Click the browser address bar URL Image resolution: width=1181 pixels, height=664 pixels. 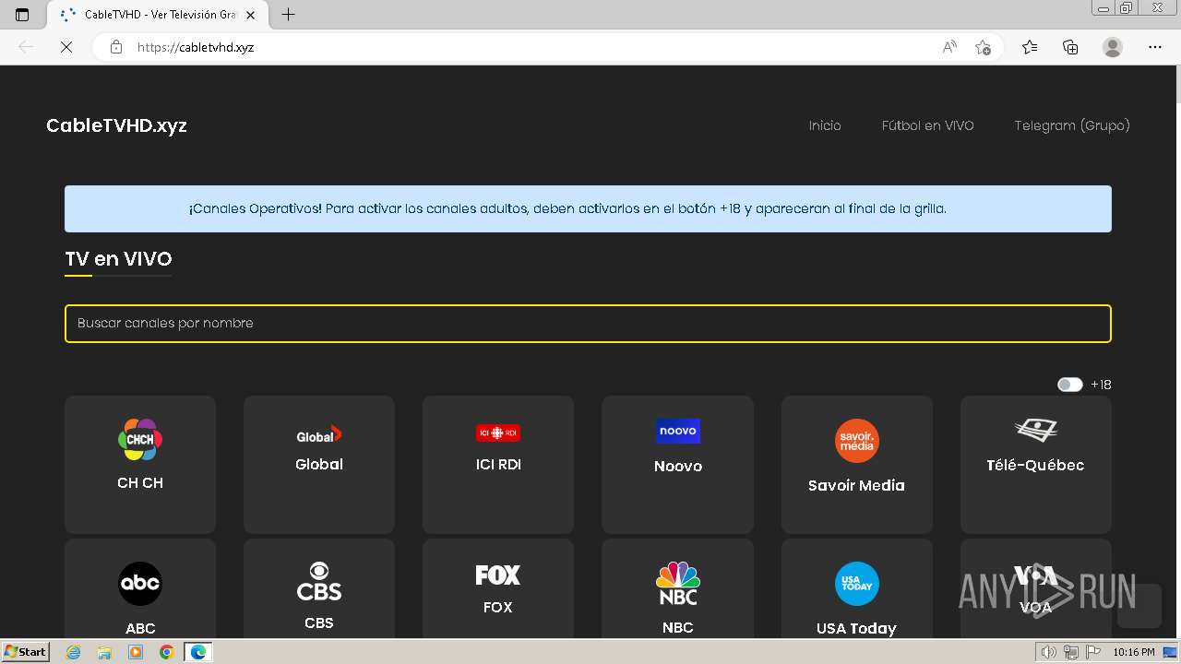point(196,47)
